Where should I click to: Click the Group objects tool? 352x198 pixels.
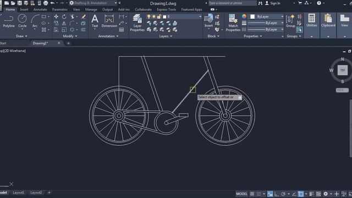[x=290, y=21]
